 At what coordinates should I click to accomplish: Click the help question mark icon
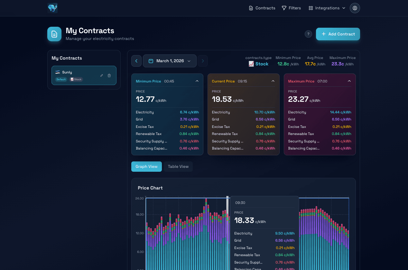(308, 34)
